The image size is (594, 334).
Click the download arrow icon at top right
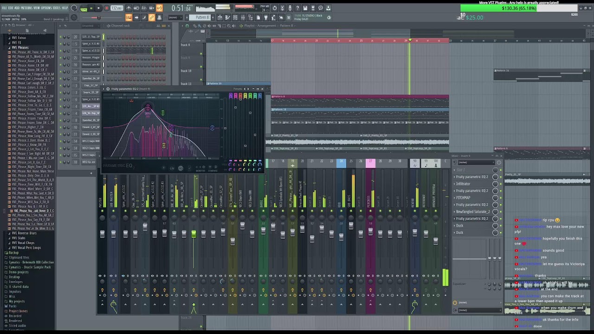click(x=328, y=8)
